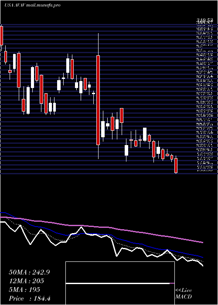The width and height of the screenshot is (218, 305).
Task: Click the '12MA : 205' value
Action: coord(26,281)
